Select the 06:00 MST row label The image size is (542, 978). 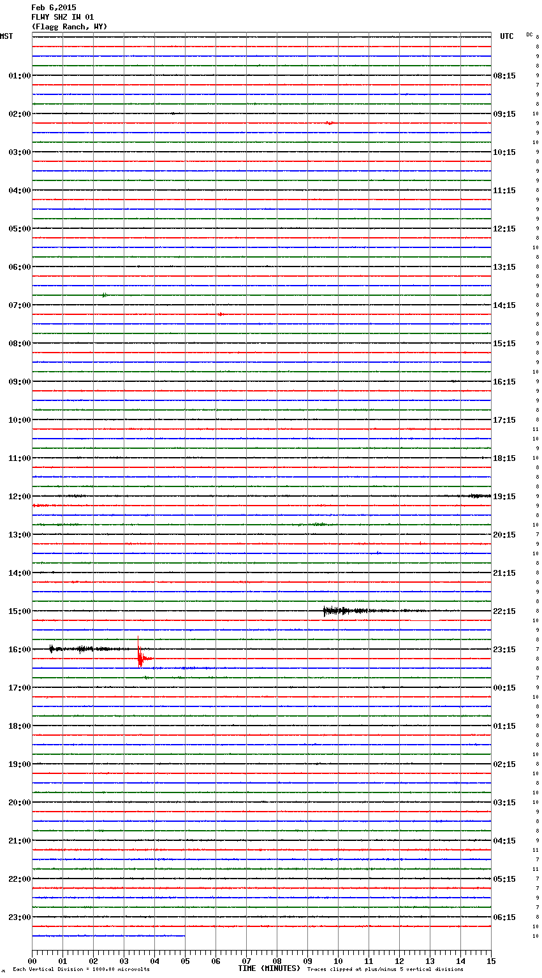pos(19,267)
